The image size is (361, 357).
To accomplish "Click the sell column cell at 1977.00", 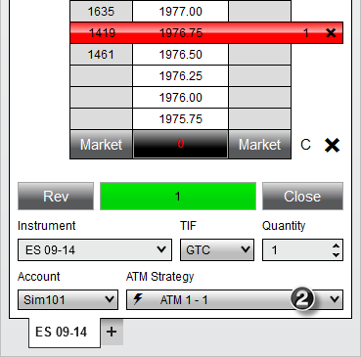I will (x=259, y=12).
